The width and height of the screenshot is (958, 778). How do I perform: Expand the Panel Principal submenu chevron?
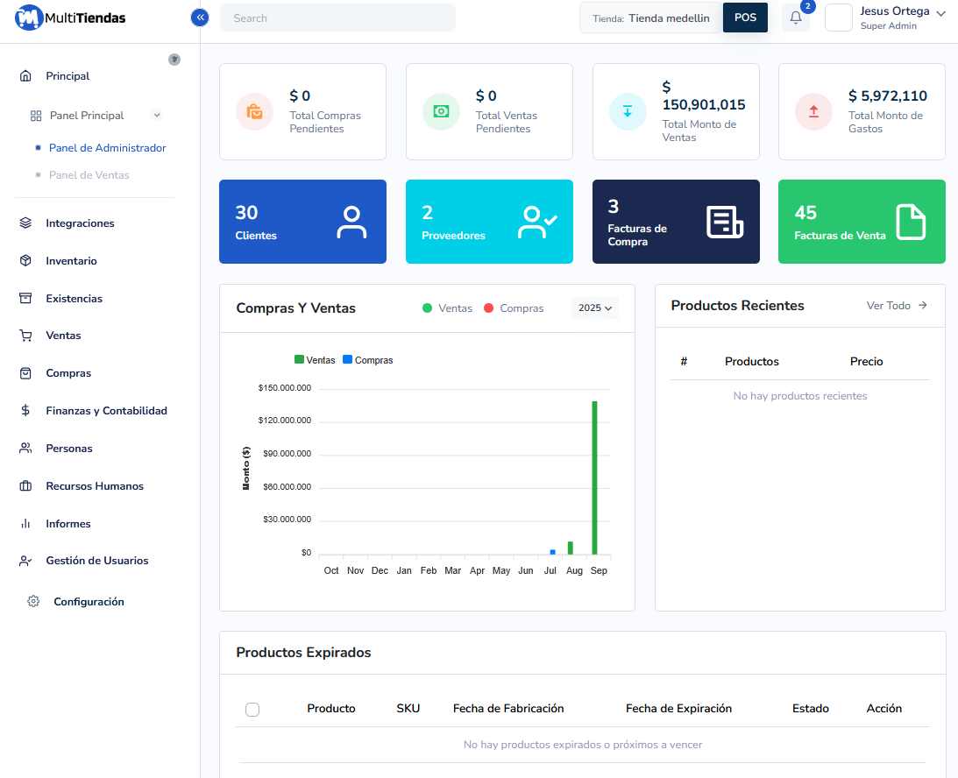click(x=156, y=116)
